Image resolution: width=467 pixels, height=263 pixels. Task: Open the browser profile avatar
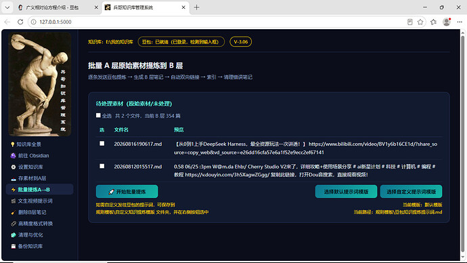[447, 22]
